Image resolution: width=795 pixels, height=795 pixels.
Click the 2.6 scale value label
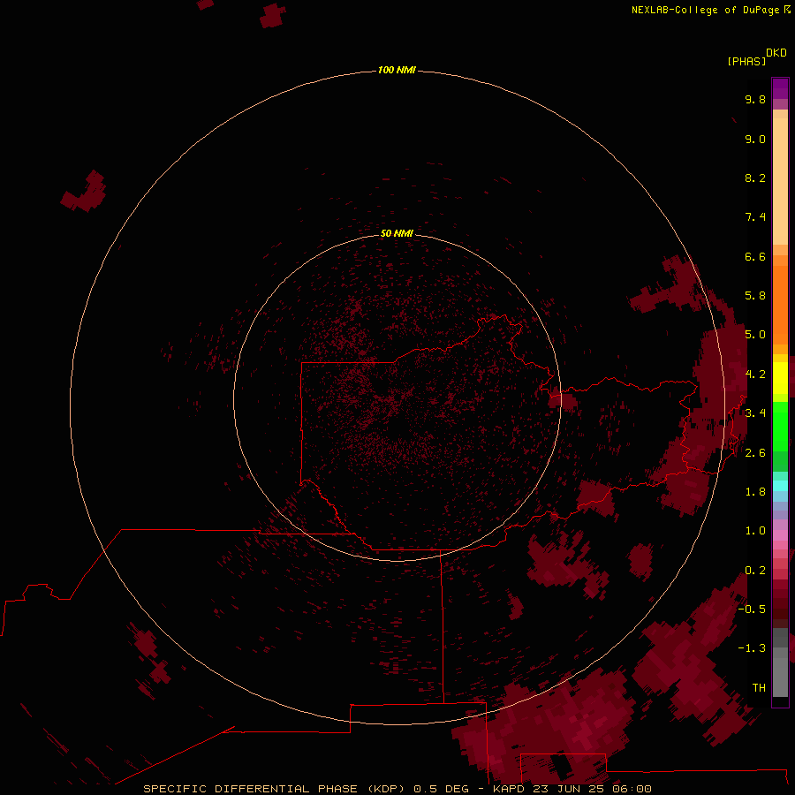[755, 453]
